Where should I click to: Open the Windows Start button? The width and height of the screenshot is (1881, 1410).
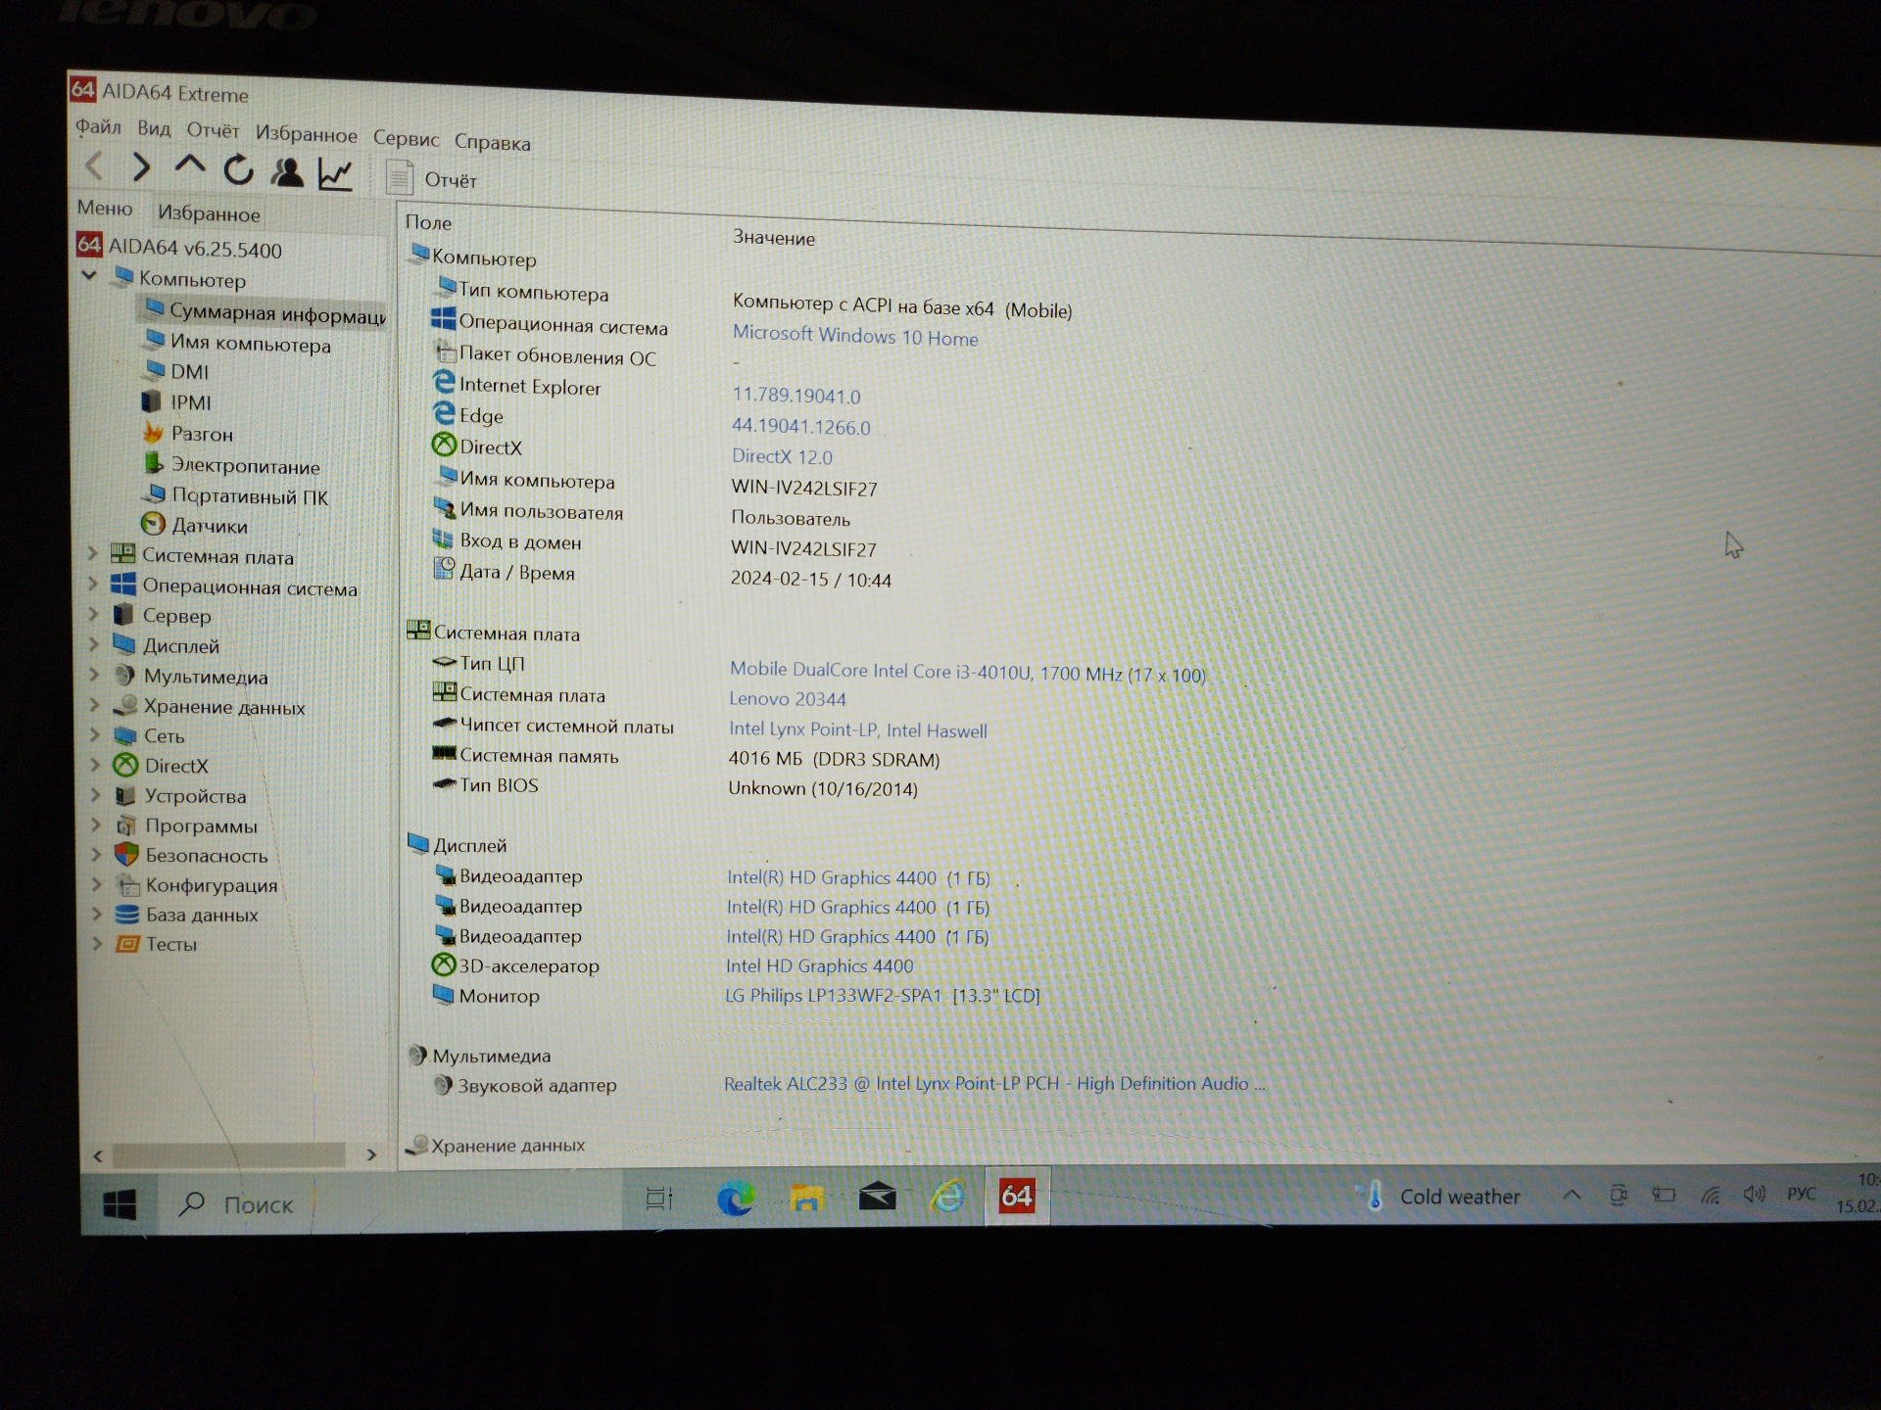(x=120, y=1203)
